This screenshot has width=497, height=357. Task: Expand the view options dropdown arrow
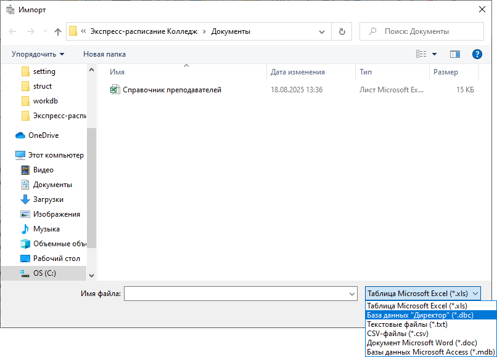coord(434,54)
